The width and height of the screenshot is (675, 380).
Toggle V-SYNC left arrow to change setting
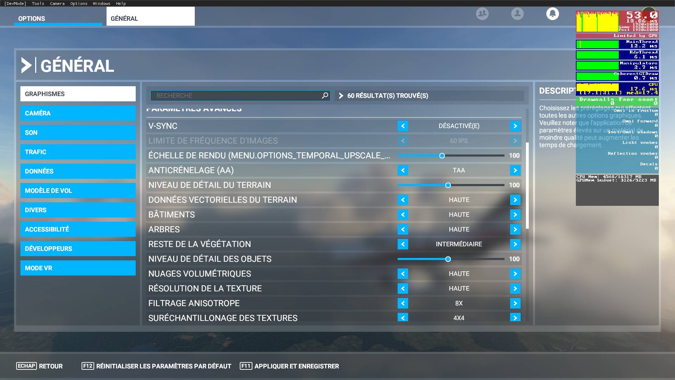(x=403, y=126)
